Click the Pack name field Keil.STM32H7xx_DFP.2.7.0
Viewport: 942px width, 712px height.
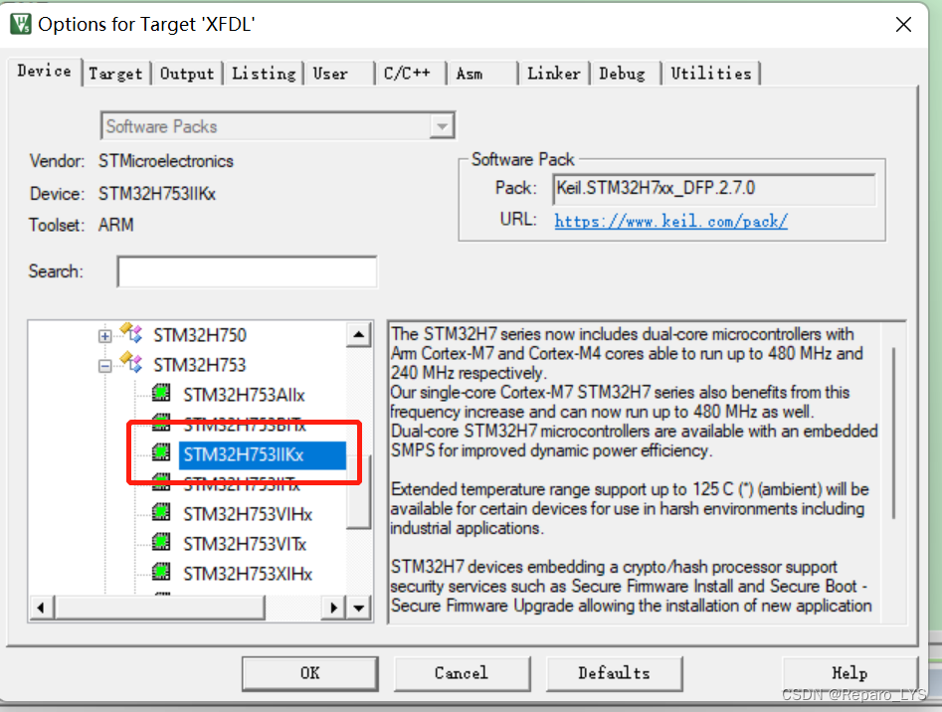[713, 189]
